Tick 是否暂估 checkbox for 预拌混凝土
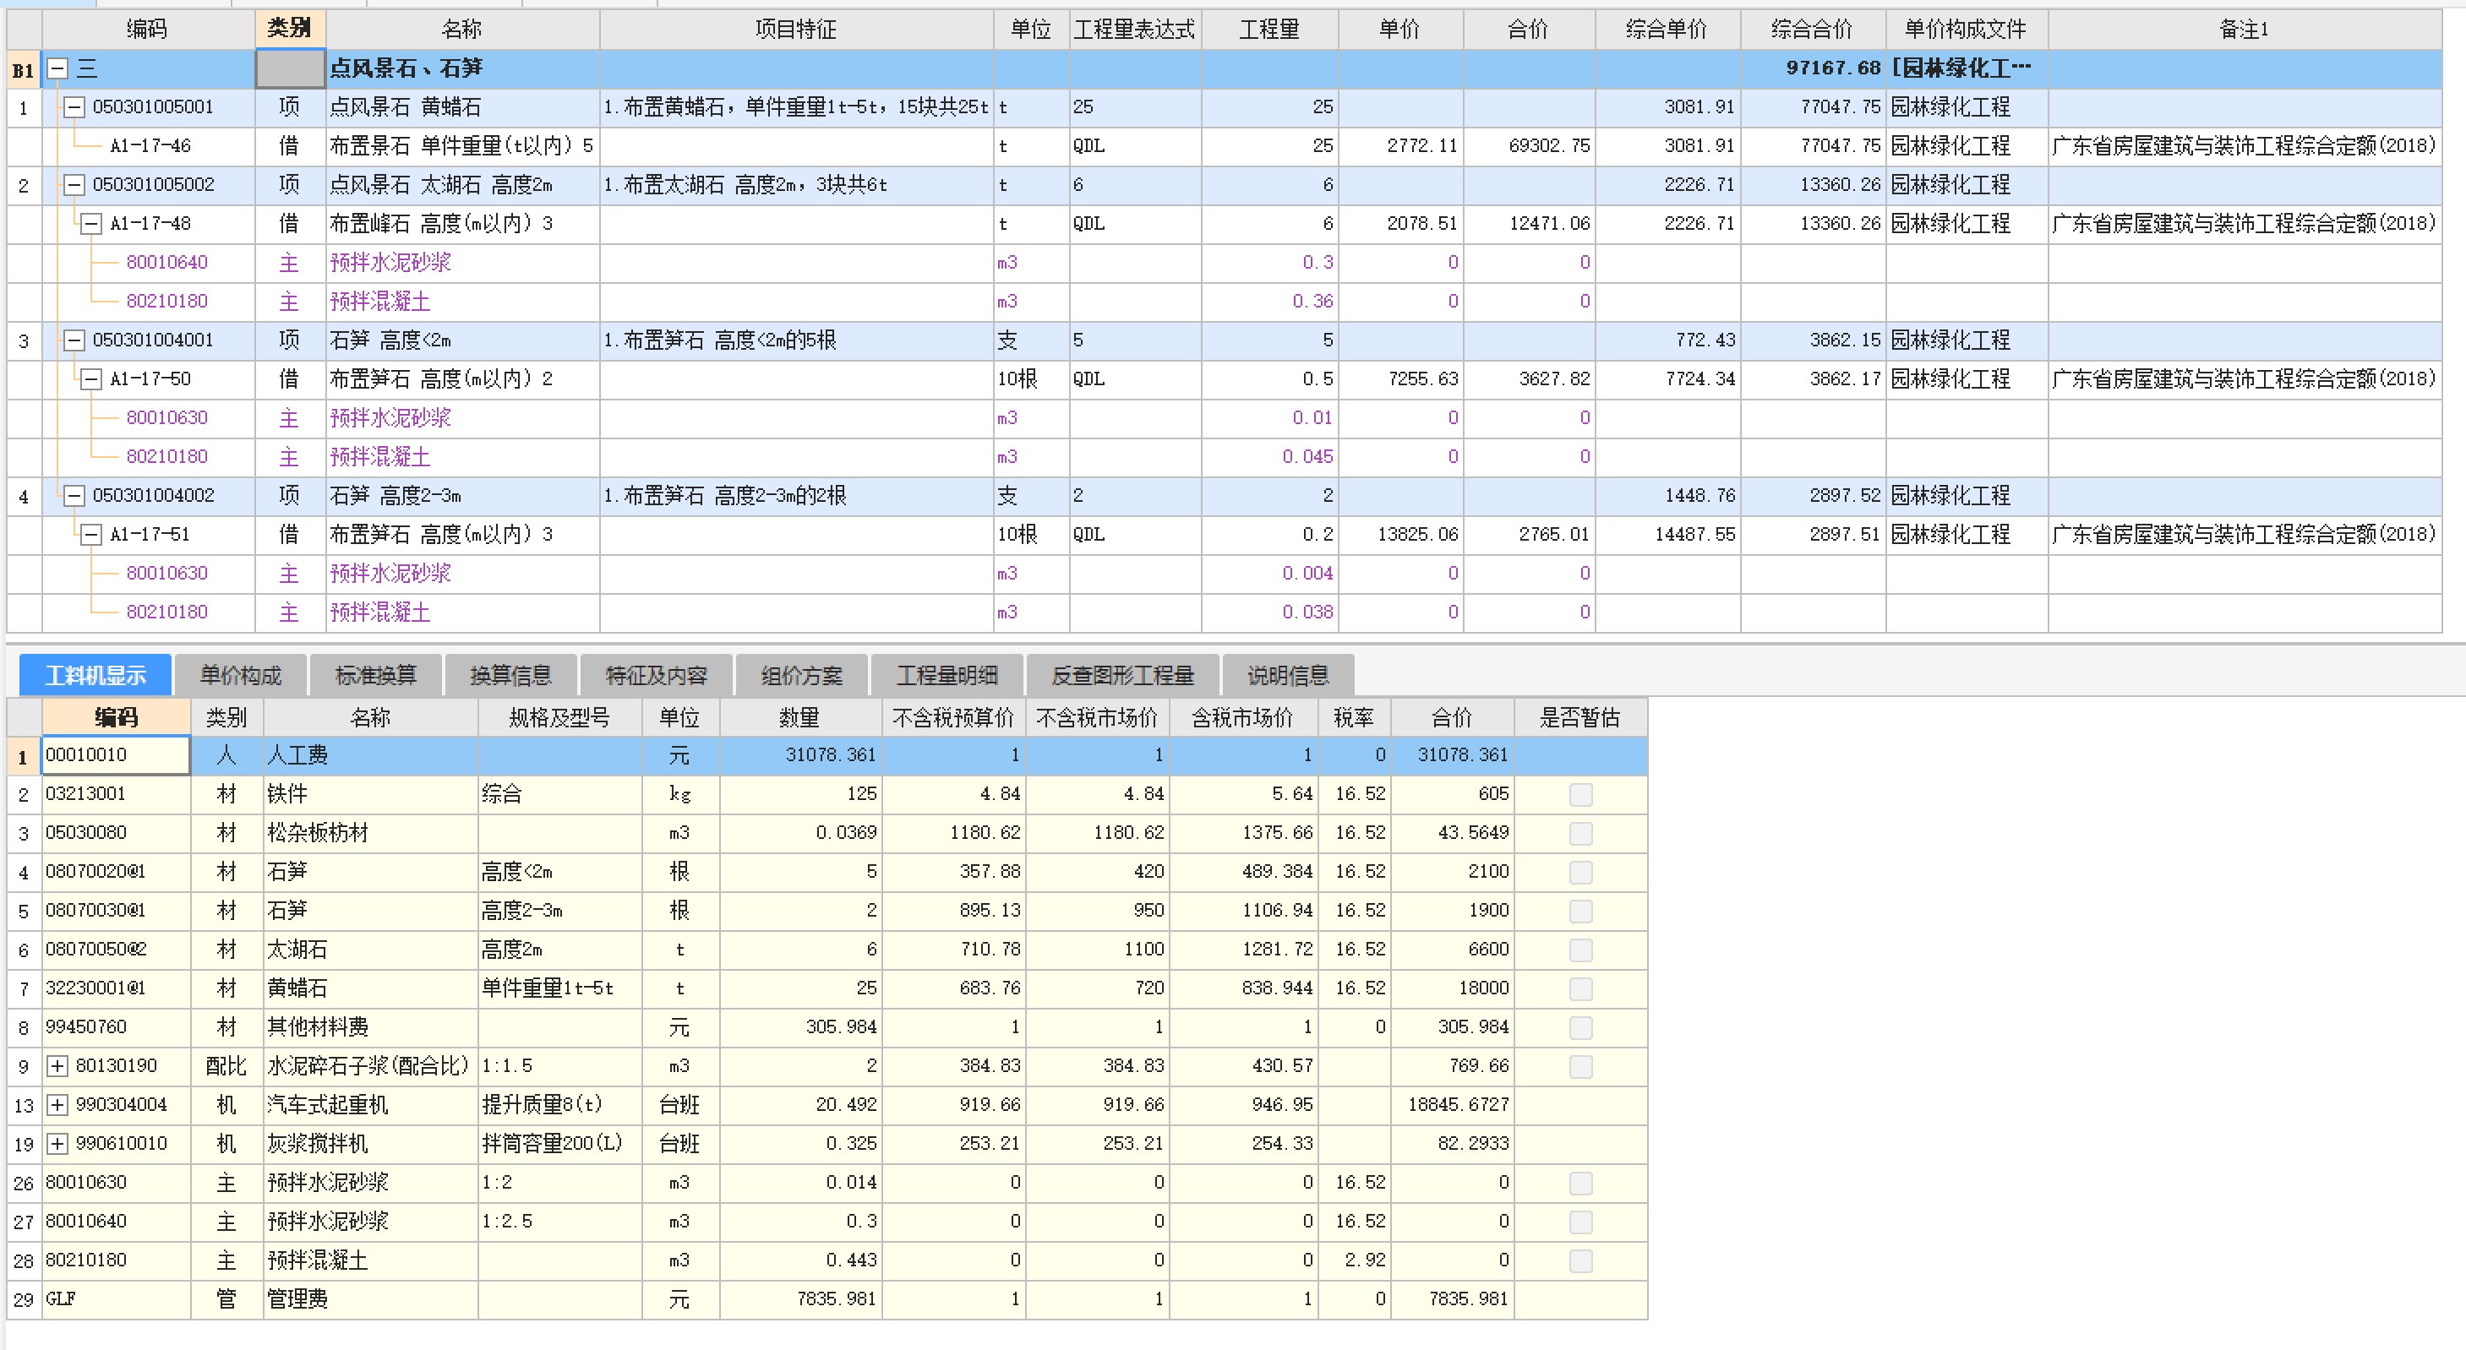Viewport: 2466px width, 1350px height. click(x=1580, y=1261)
